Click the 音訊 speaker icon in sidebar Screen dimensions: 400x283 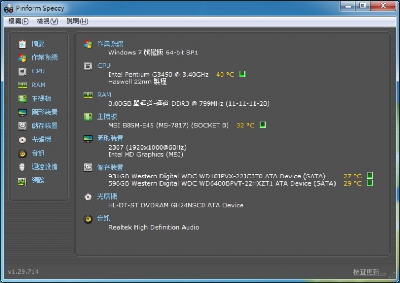22,153
